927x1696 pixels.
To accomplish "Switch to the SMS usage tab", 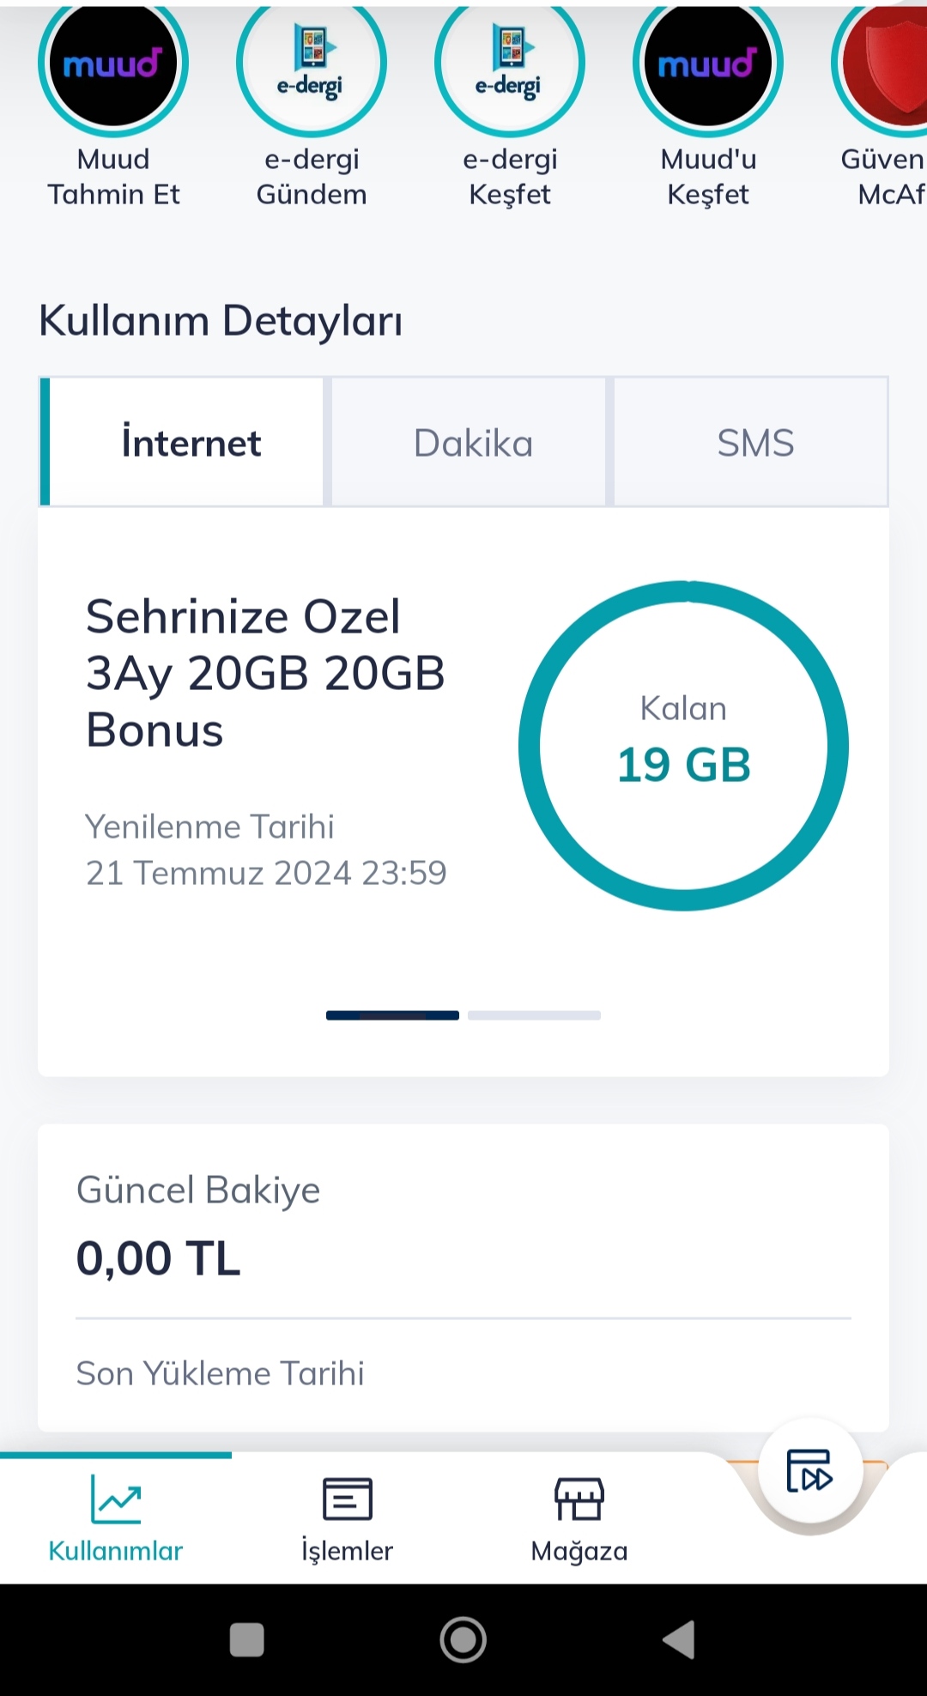I will pos(751,442).
